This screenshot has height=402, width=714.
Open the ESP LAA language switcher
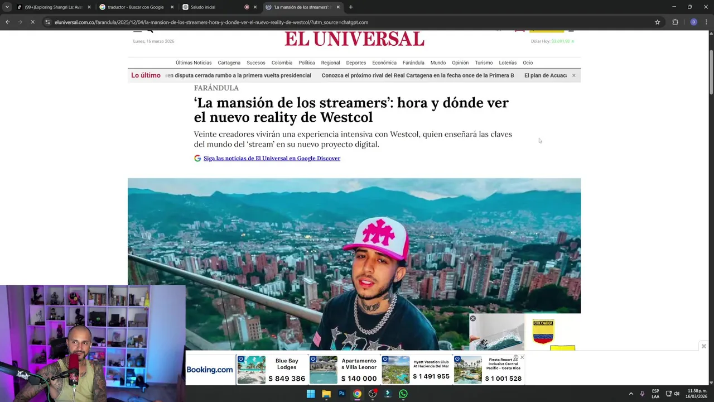[655, 394]
